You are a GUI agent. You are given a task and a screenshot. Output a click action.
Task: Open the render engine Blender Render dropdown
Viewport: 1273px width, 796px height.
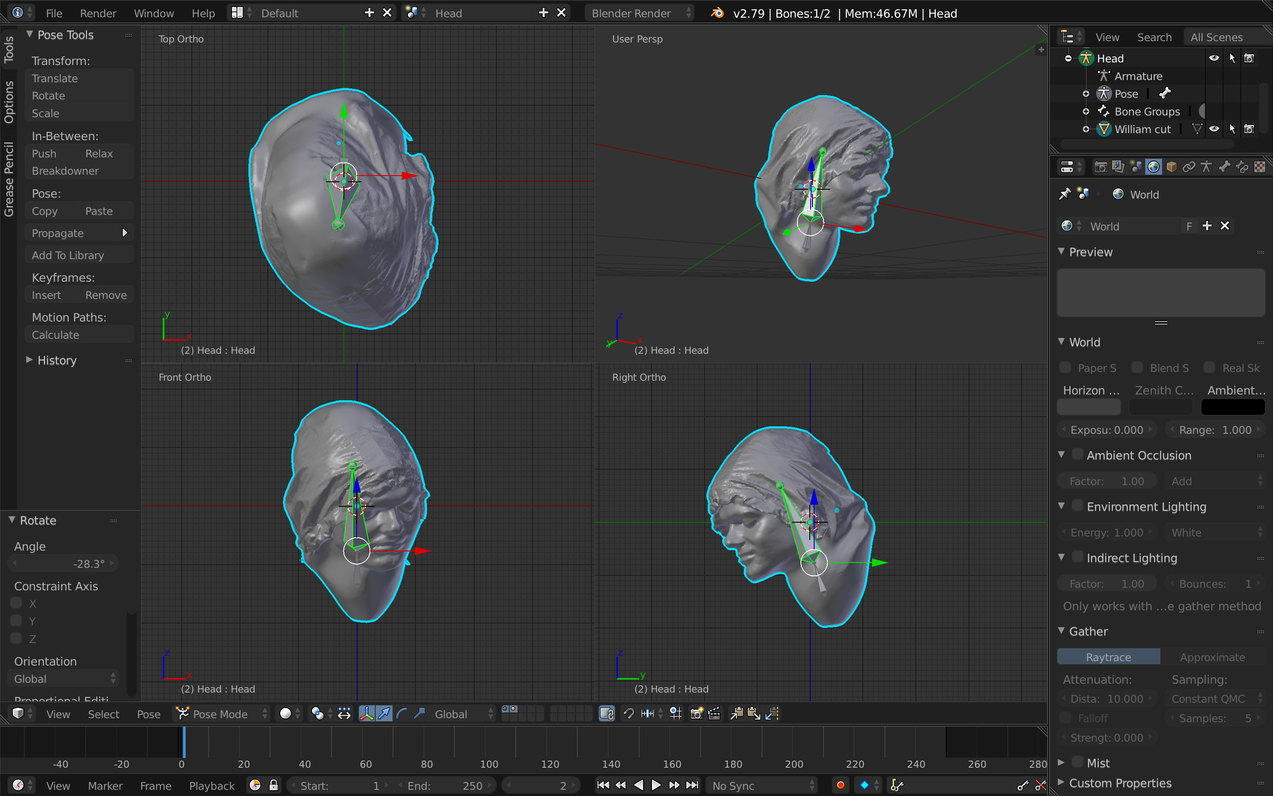(640, 13)
